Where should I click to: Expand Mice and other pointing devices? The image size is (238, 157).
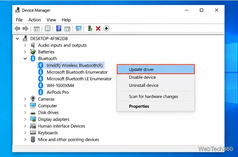click(25, 139)
